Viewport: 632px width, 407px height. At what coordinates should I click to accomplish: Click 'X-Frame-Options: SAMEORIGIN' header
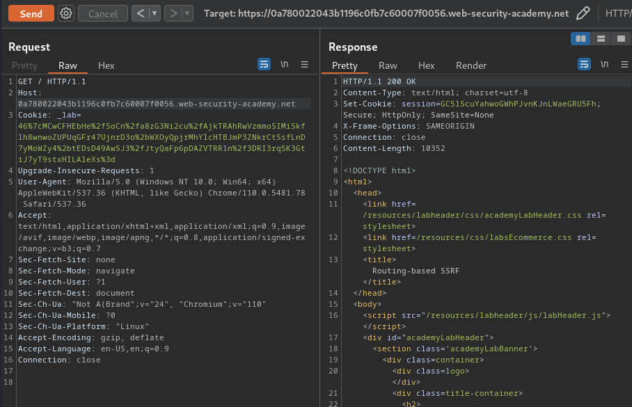point(409,126)
